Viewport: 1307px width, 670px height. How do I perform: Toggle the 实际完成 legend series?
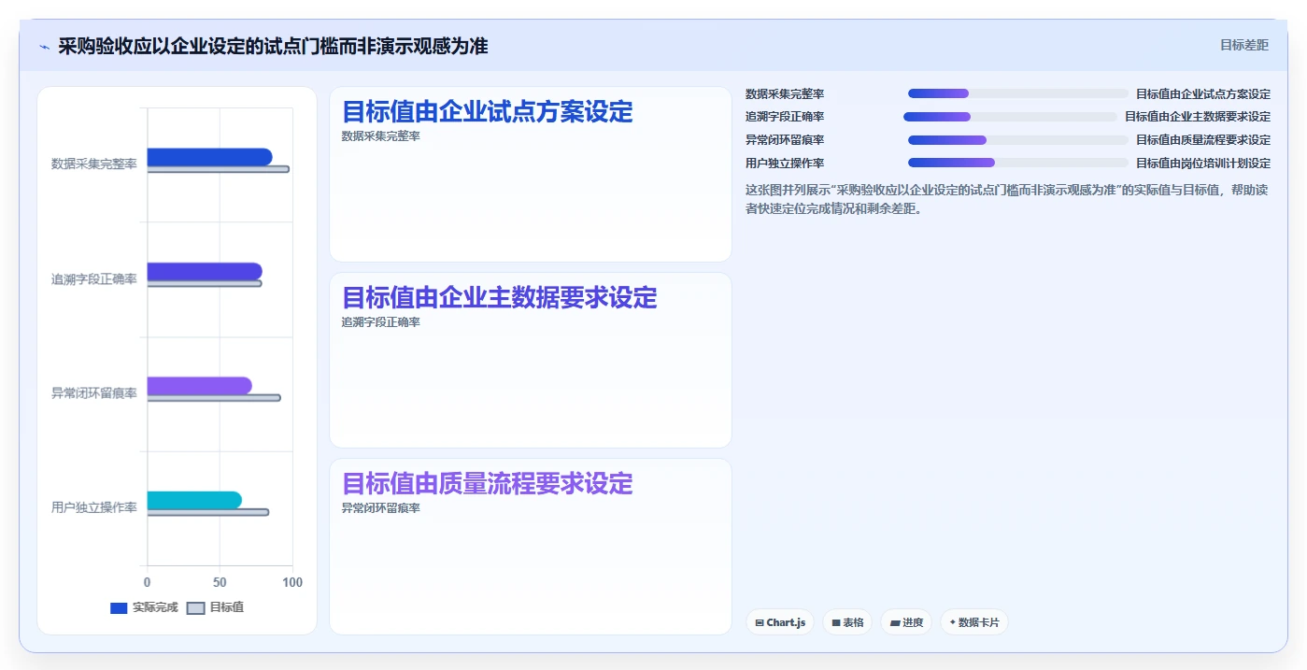[144, 607]
